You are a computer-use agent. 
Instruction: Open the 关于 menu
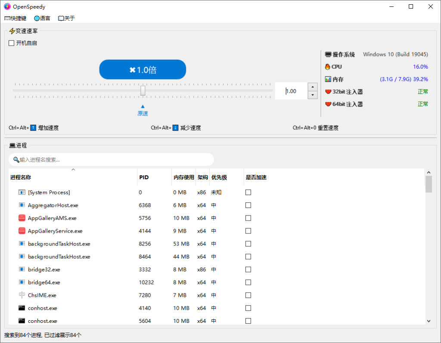tap(66, 18)
